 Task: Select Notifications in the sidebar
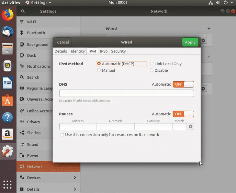[x=35, y=66]
